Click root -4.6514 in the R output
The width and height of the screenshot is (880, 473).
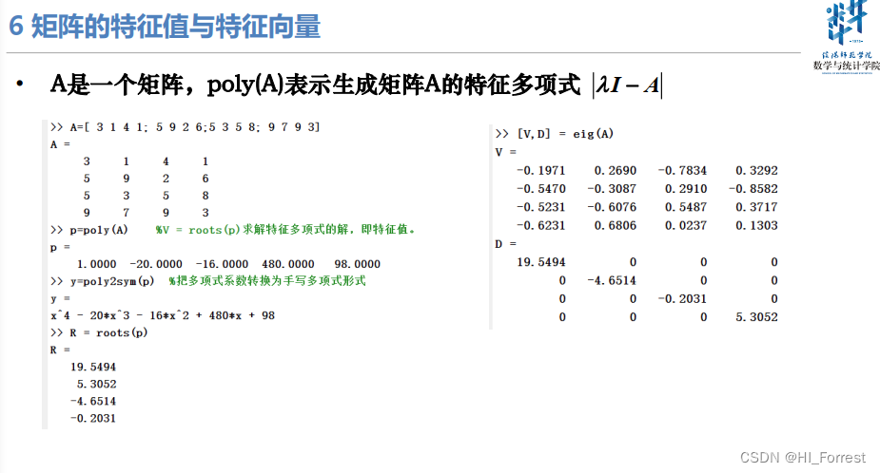(93, 401)
